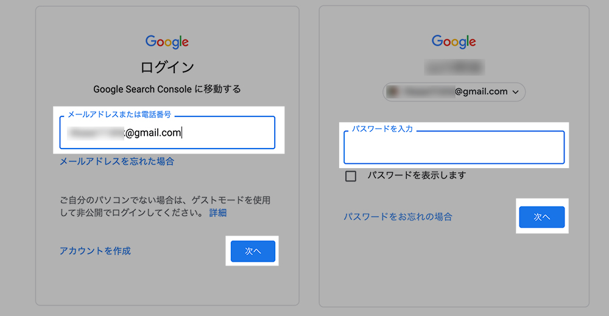Focus the メールアドレスまたは電話番号 email field
609x316 pixels.
coord(167,132)
